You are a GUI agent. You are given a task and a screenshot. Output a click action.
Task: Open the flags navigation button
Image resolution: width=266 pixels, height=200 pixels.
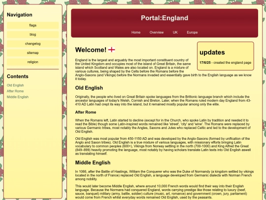pos(33,25)
